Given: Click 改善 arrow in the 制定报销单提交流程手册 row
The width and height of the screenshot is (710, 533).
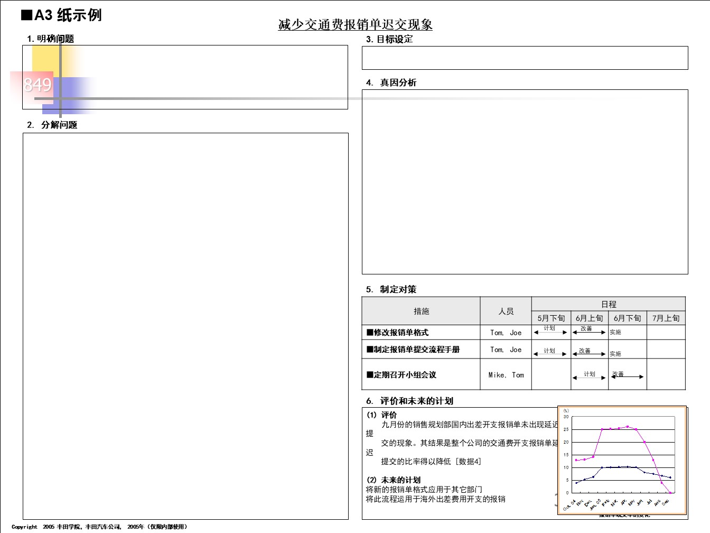Looking at the screenshot, I should click(589, 354).
